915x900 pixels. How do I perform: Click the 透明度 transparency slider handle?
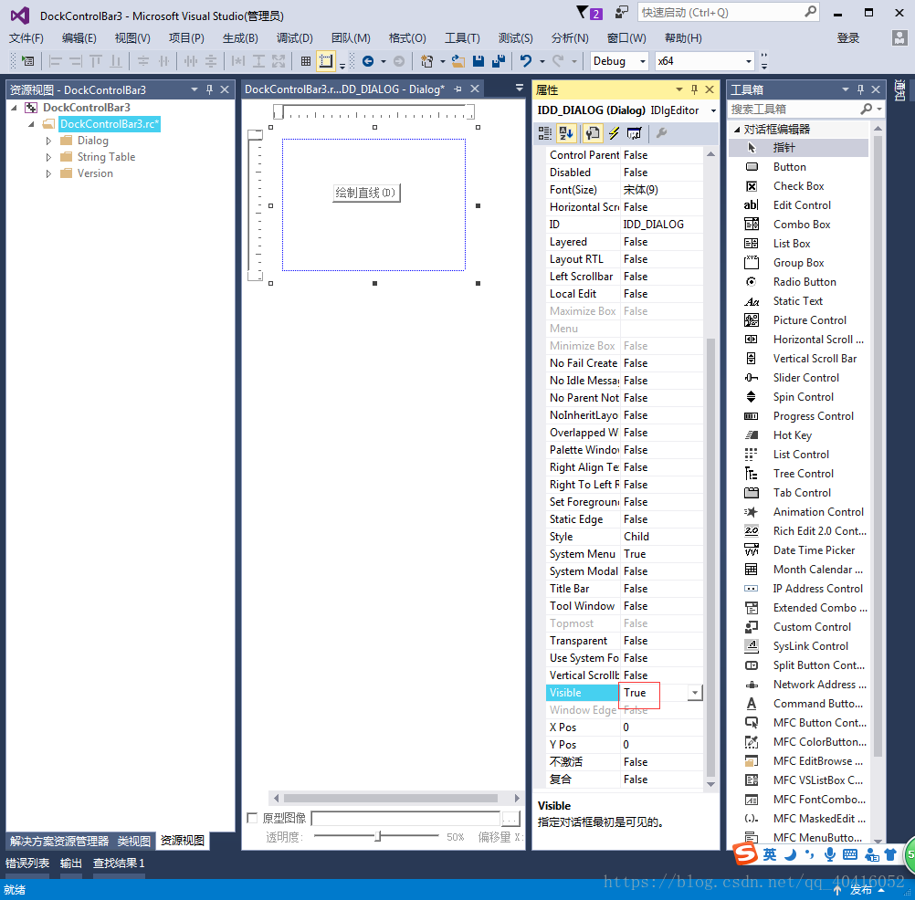coord(378,836)
